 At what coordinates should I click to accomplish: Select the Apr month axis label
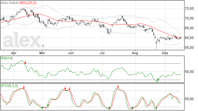tap(14, 53)
